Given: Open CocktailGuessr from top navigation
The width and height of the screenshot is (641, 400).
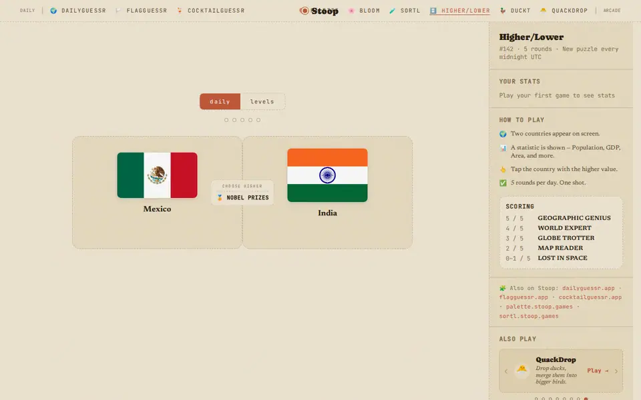Looking at the screenshot, I should pos(210,11).
